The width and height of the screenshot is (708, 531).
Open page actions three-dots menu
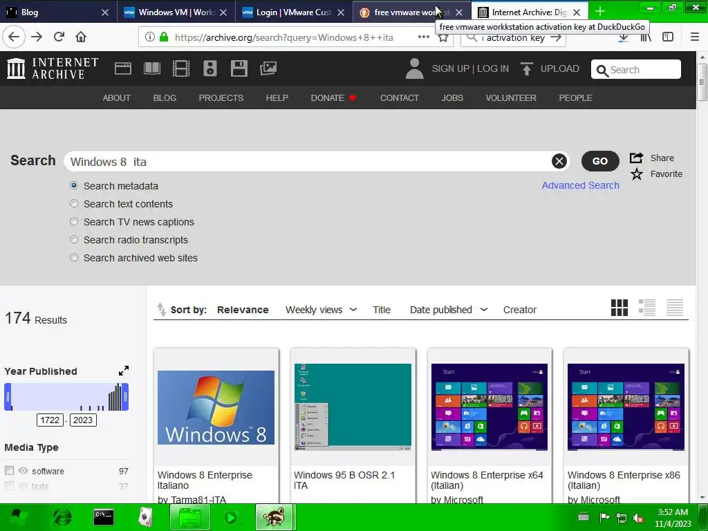[424, 37]
